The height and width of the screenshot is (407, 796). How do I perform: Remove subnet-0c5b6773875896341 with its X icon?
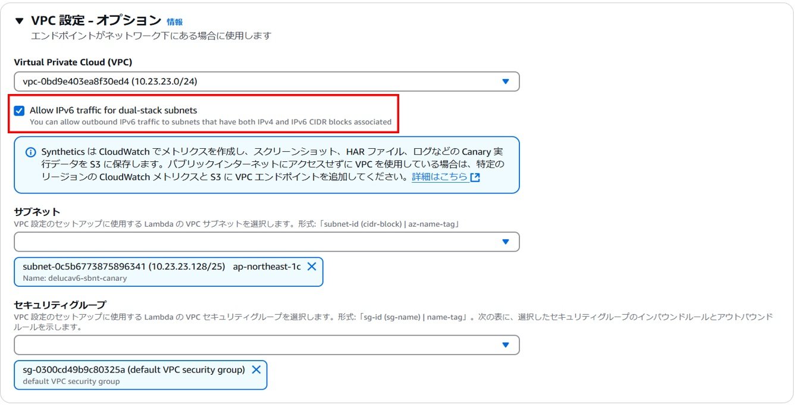coord(311,267)
